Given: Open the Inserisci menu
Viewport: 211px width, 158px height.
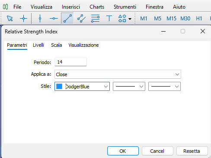Looking at the screenshot, I should click(71, 7).
